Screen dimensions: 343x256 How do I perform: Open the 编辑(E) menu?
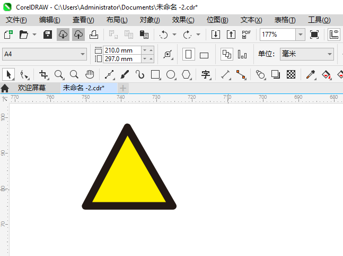click(50, 20)
